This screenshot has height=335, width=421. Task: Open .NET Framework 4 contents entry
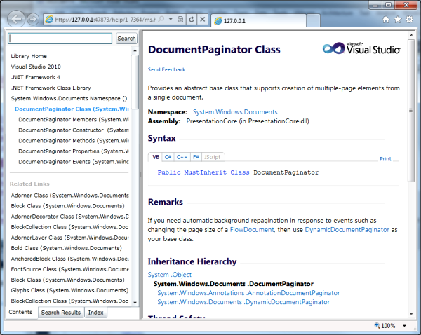(x=36, y=77)
